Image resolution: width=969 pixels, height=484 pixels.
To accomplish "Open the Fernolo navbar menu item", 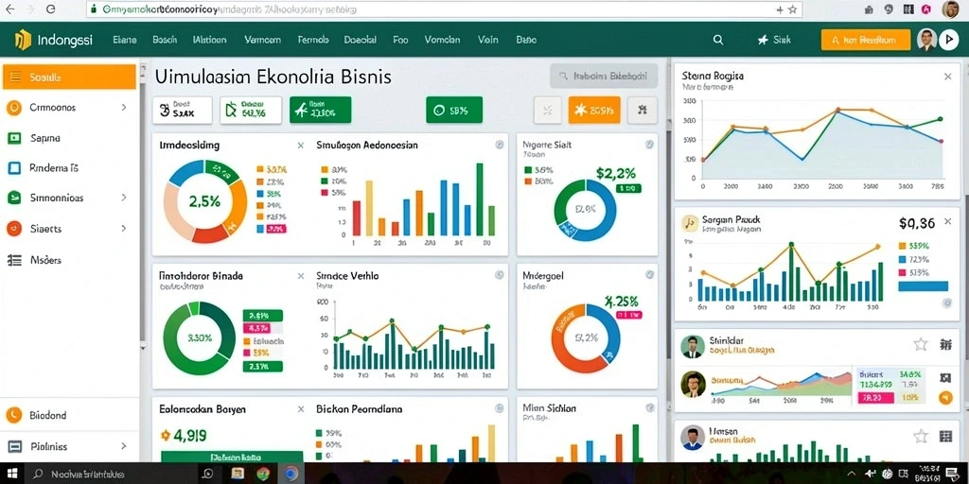I will pos(312,40).
